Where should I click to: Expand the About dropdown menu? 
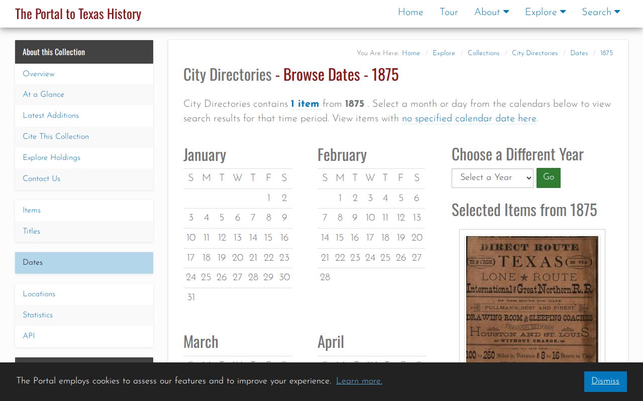[x=492, y=12]
